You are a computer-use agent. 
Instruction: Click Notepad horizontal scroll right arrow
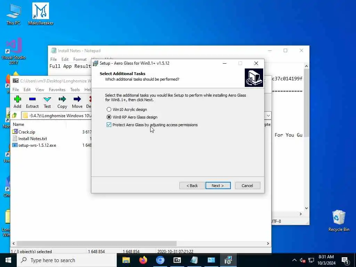pos(301,214)
